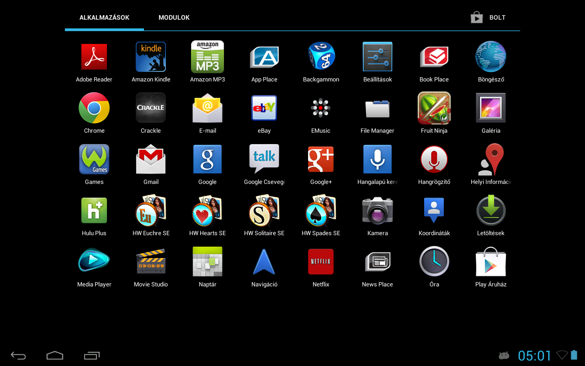Open the Óra clock app

[x=434, y=262]
